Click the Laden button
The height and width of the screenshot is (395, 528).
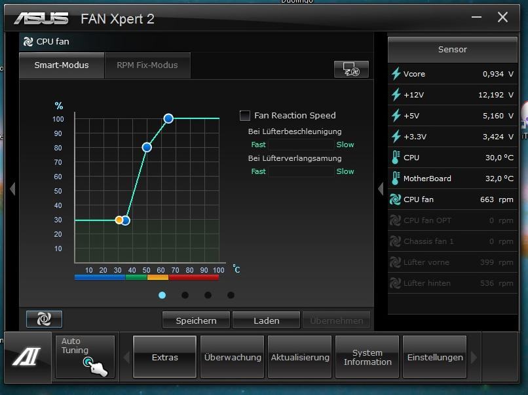coord(267,320)
